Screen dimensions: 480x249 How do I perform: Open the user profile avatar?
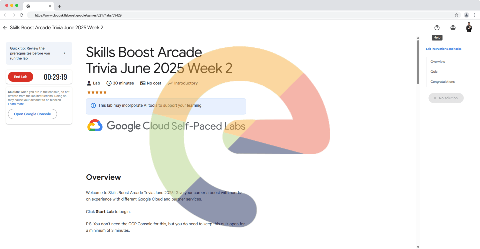click(469, 27)
